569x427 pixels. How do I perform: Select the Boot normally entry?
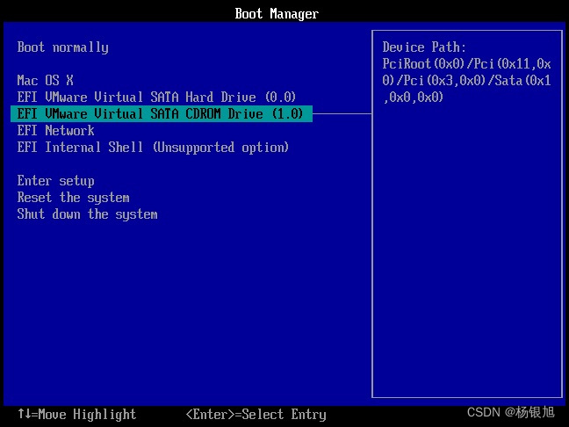pos(62,47)
